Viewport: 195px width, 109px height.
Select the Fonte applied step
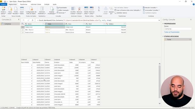(x=178, y=40)
